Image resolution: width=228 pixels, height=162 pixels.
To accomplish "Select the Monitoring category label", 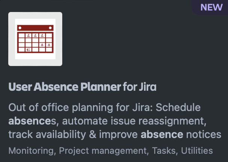I will point(31,151).
